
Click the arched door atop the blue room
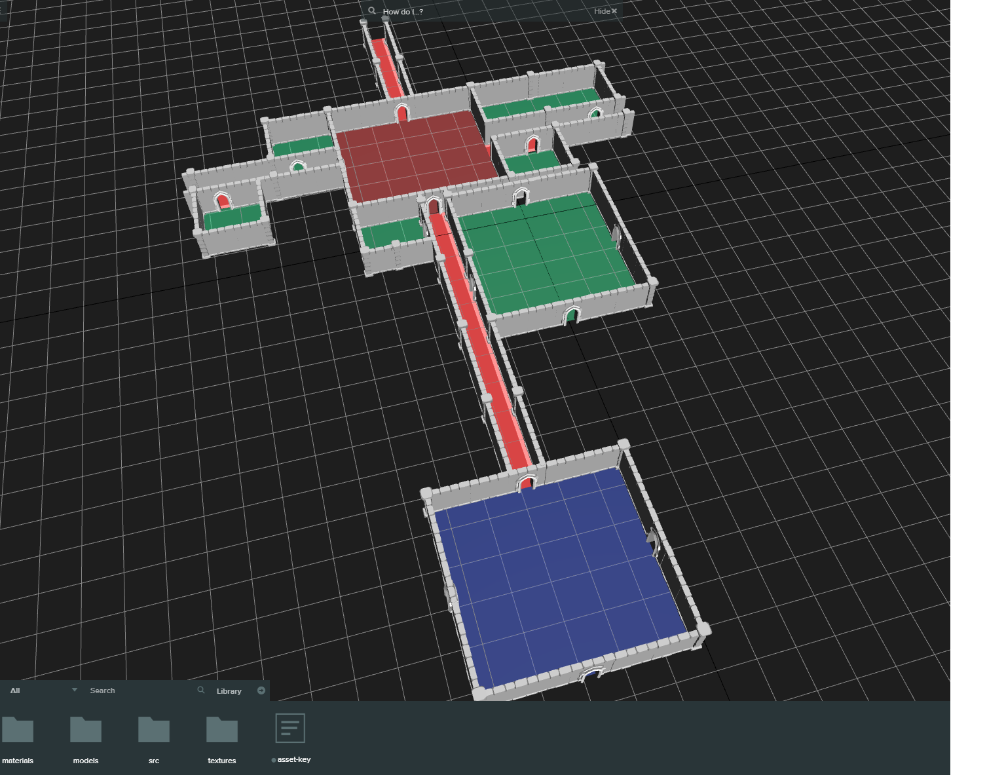[527, 484]
